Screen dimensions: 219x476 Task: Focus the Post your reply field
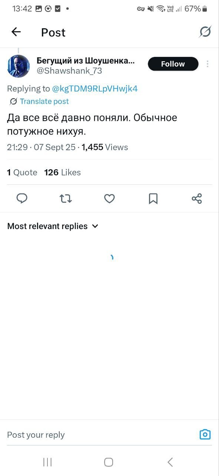(x=100, y=435)
